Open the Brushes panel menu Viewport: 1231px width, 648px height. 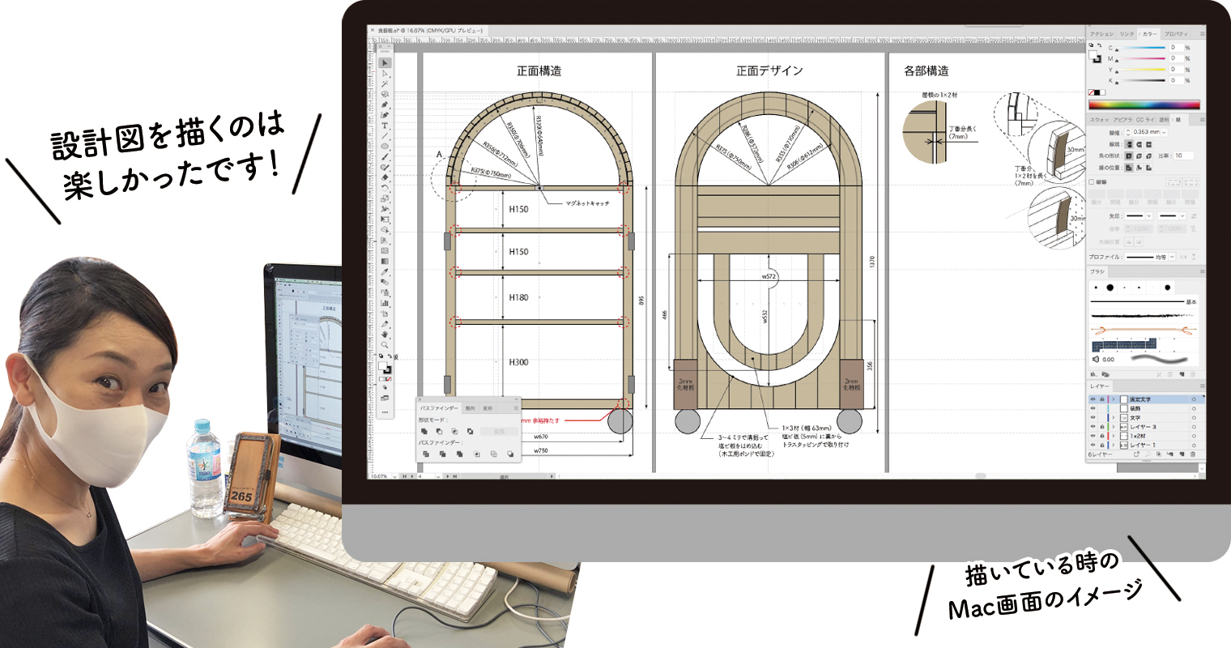tap(1202, 271)
